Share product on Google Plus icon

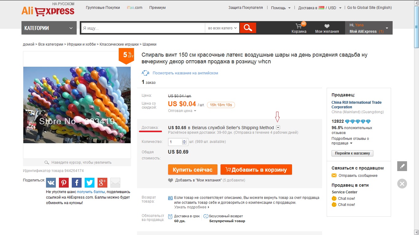pos(102,183)
